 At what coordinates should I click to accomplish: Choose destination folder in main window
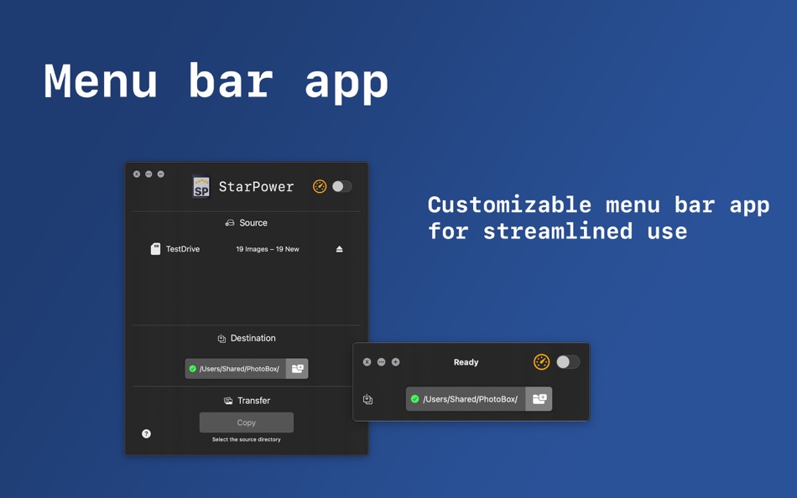[297, 368]
